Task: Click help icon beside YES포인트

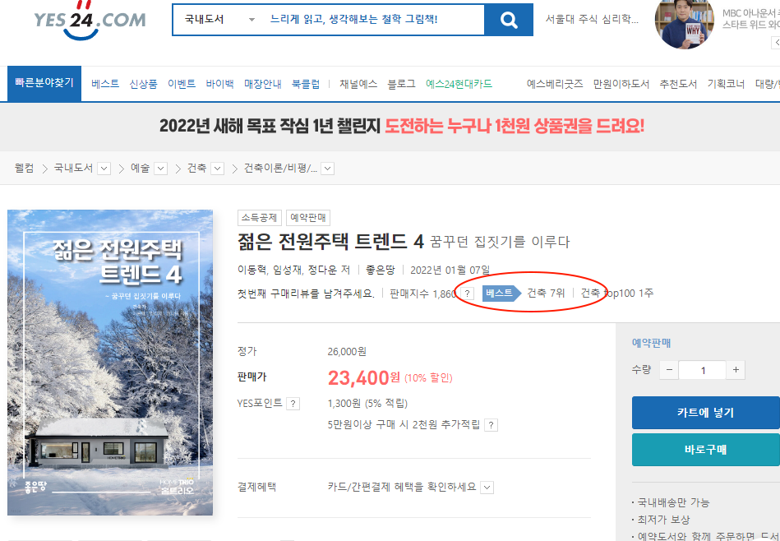Action: (293, 404)
